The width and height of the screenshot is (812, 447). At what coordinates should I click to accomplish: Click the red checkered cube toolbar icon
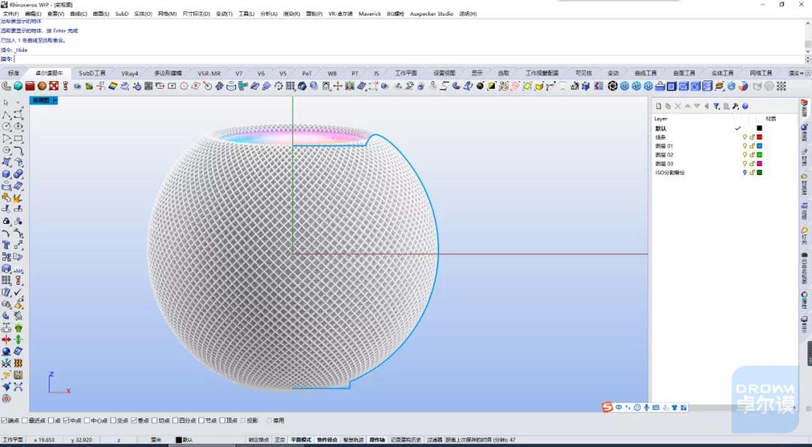(x=54, y=86)
